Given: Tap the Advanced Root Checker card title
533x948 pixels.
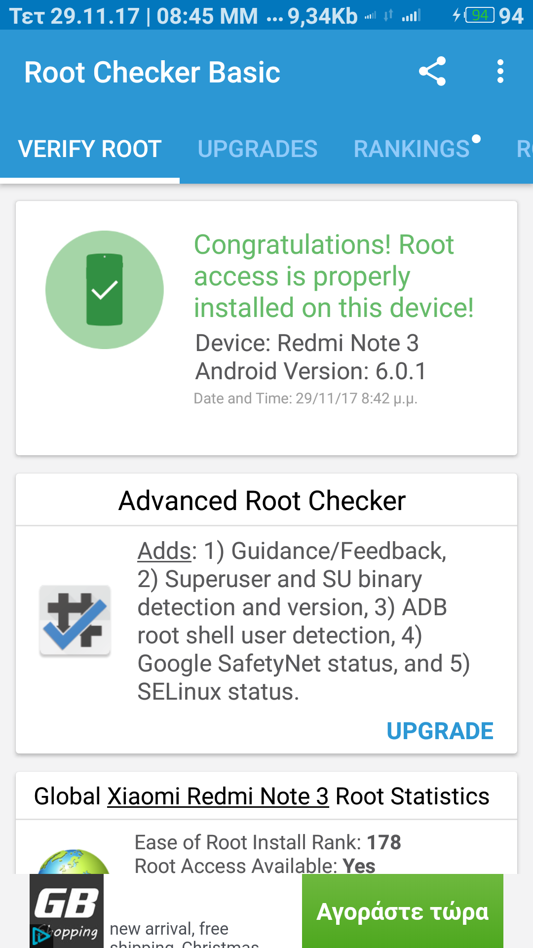Looking at the screenshot, I should pos(262,501).
